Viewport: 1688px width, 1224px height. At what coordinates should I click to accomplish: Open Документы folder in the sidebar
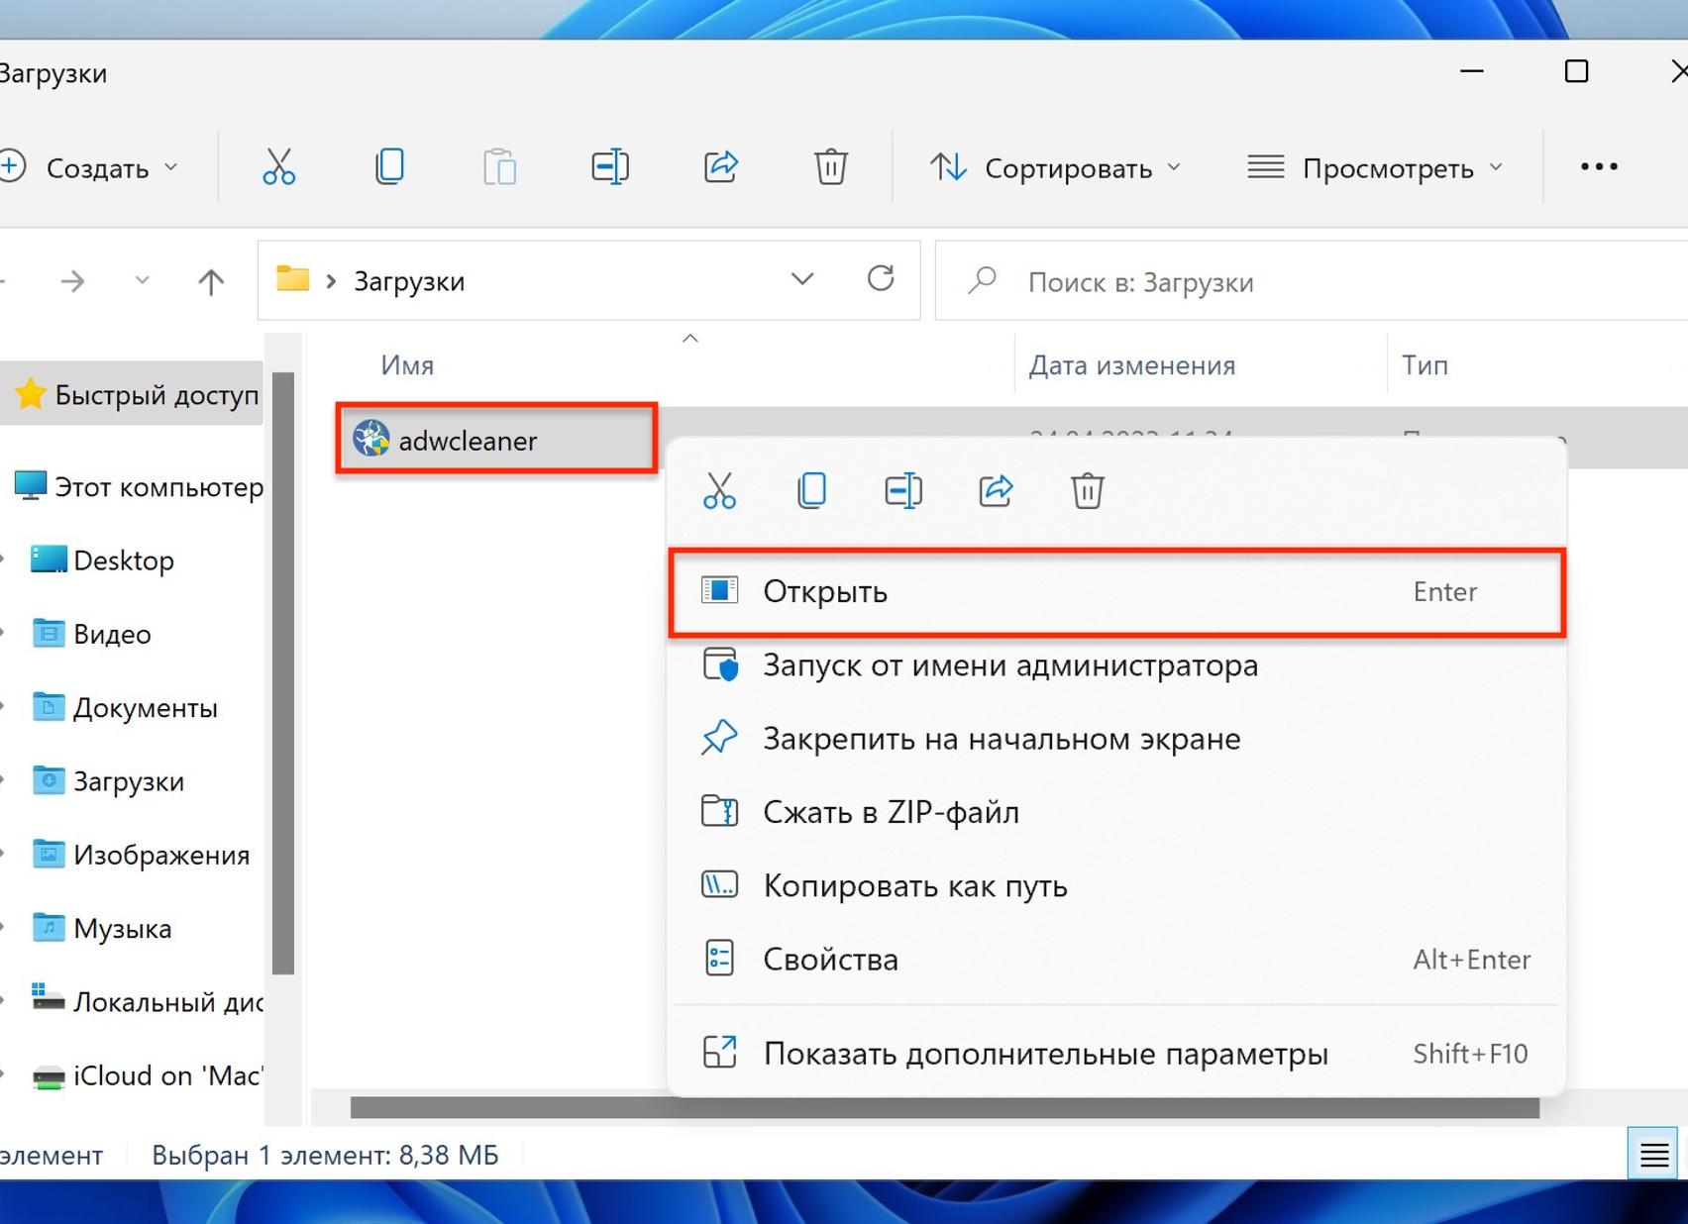125,707
